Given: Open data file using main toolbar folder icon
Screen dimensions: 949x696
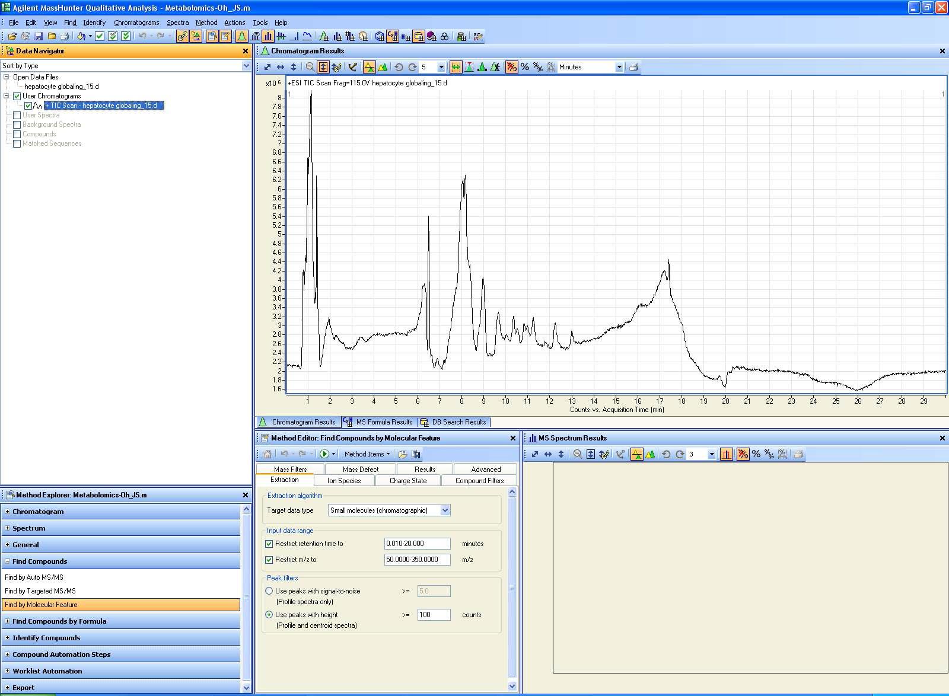Looking at the screenshot, I should pos(12,36).
